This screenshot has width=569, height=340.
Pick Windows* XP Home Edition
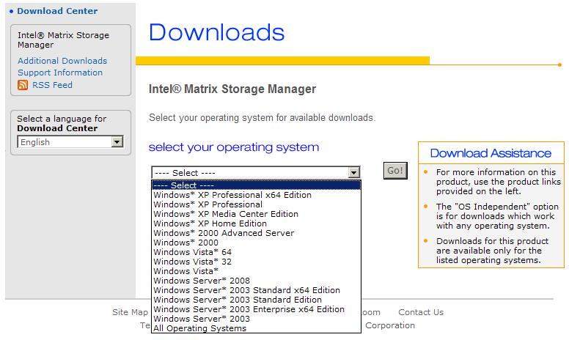pyautogui.click(x=256, y=223)
